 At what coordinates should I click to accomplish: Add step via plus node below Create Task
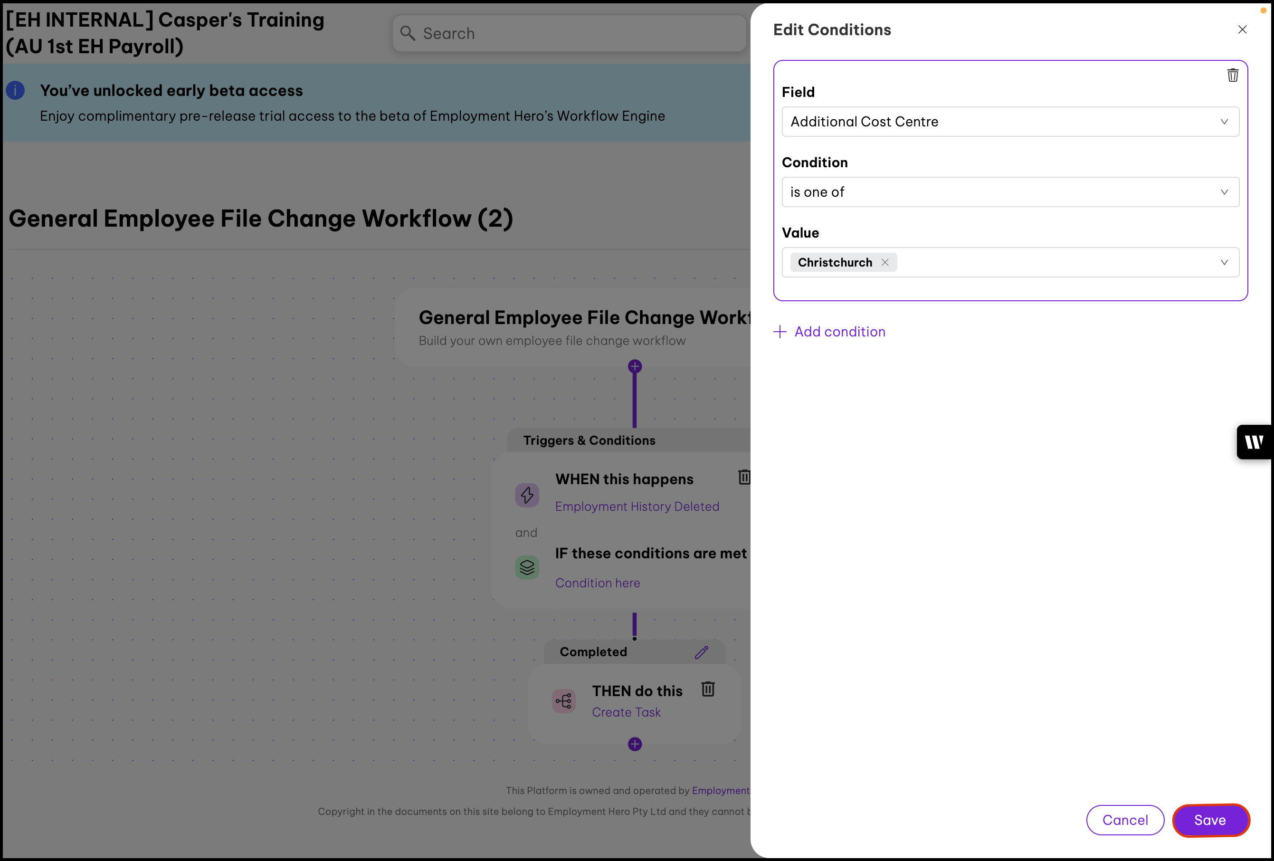635,744
